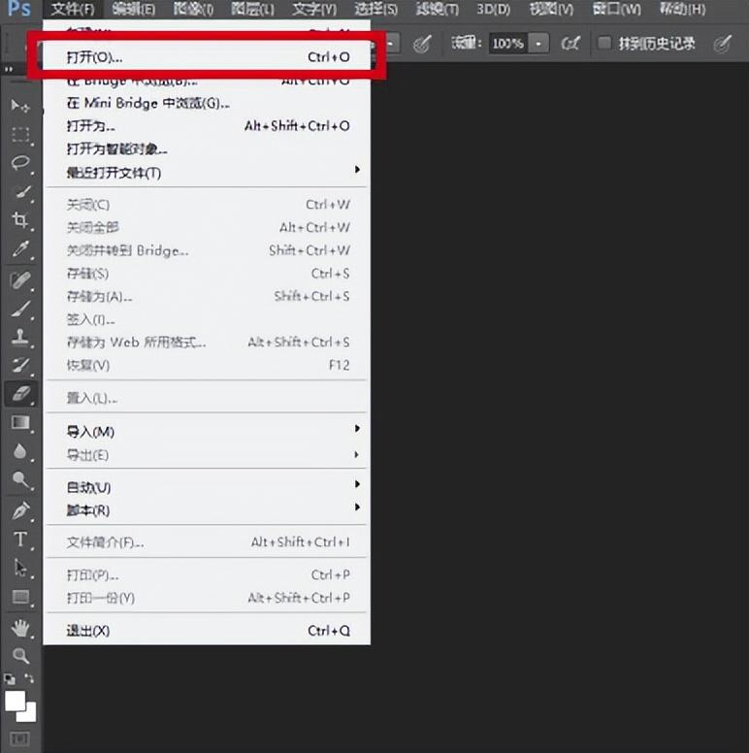Choose 在 Mini Bridge 中浏览(G)...
Screen dimensions: 749x753
[x=207, y=103]
